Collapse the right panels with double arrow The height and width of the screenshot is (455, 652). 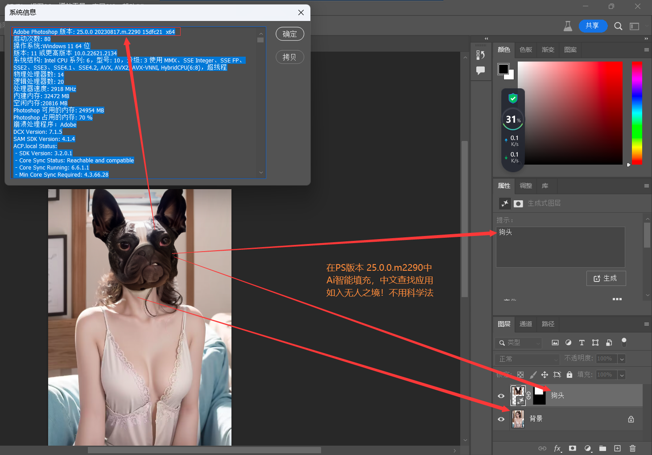(646, 39)
